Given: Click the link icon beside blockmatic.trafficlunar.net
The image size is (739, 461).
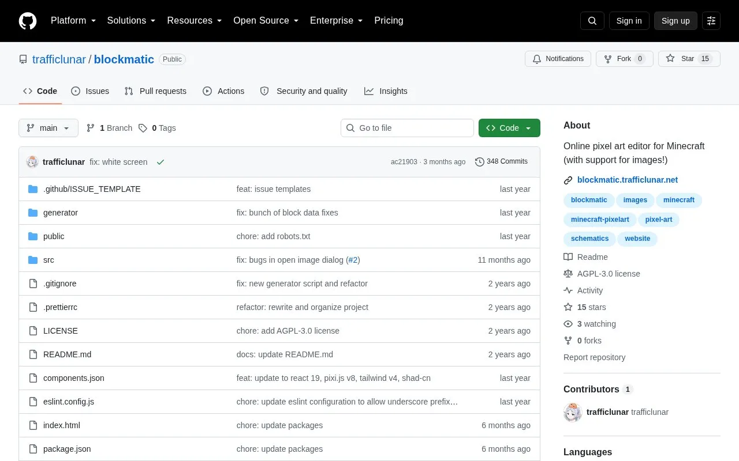Looking at the screenshot, I should [568, 180].
